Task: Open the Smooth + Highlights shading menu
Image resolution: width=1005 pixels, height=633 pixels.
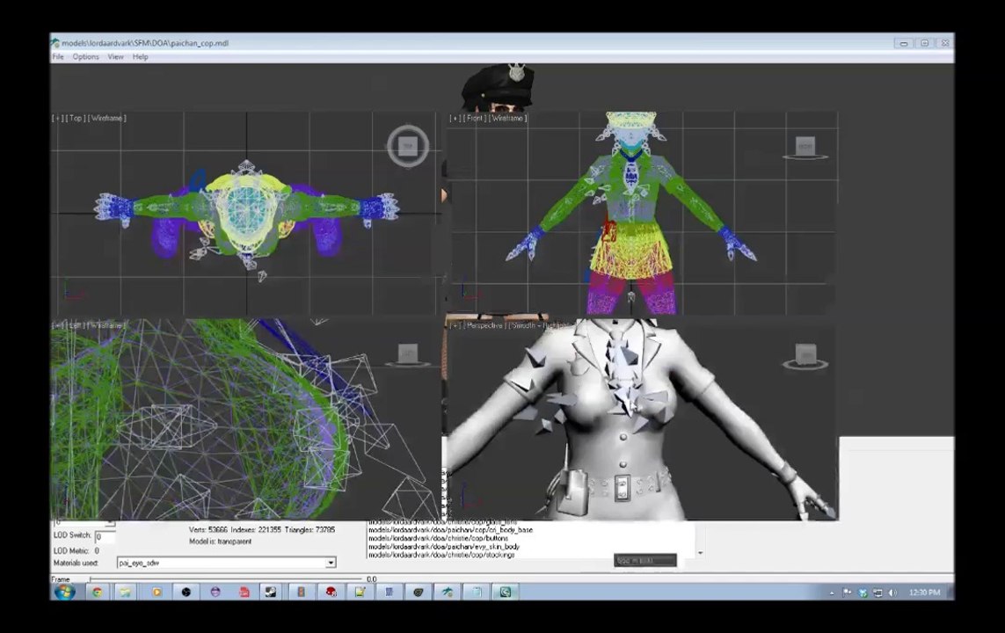Action: point(540,325)
